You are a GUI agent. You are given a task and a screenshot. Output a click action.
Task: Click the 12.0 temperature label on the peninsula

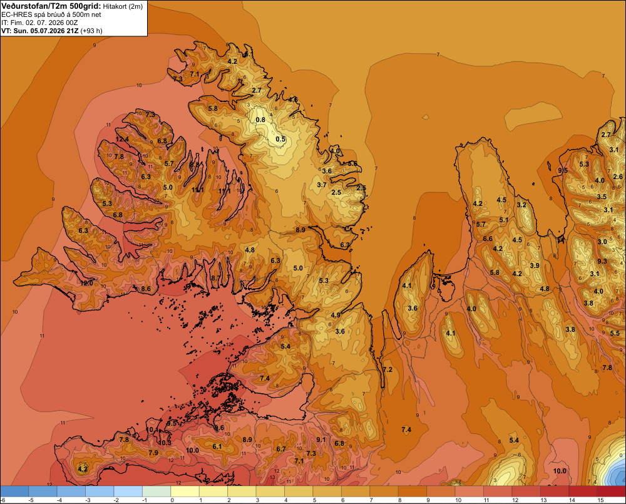(86, 283)
